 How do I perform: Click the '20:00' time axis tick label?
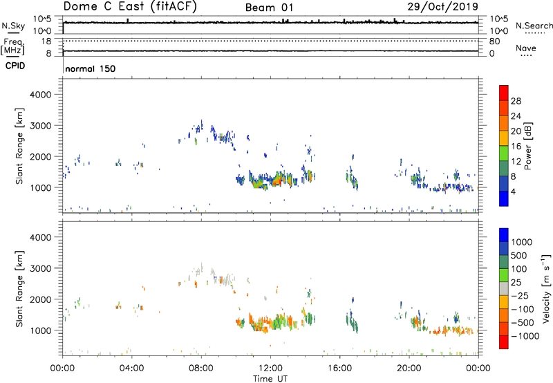[x=409, y=368]
